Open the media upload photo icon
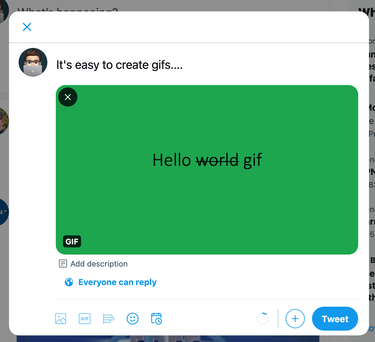 click(x=60, y=319)
